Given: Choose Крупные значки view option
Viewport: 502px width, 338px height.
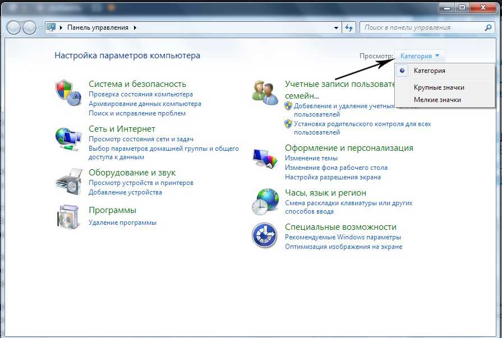Looking at the screenshot, I should click(439, 87).
